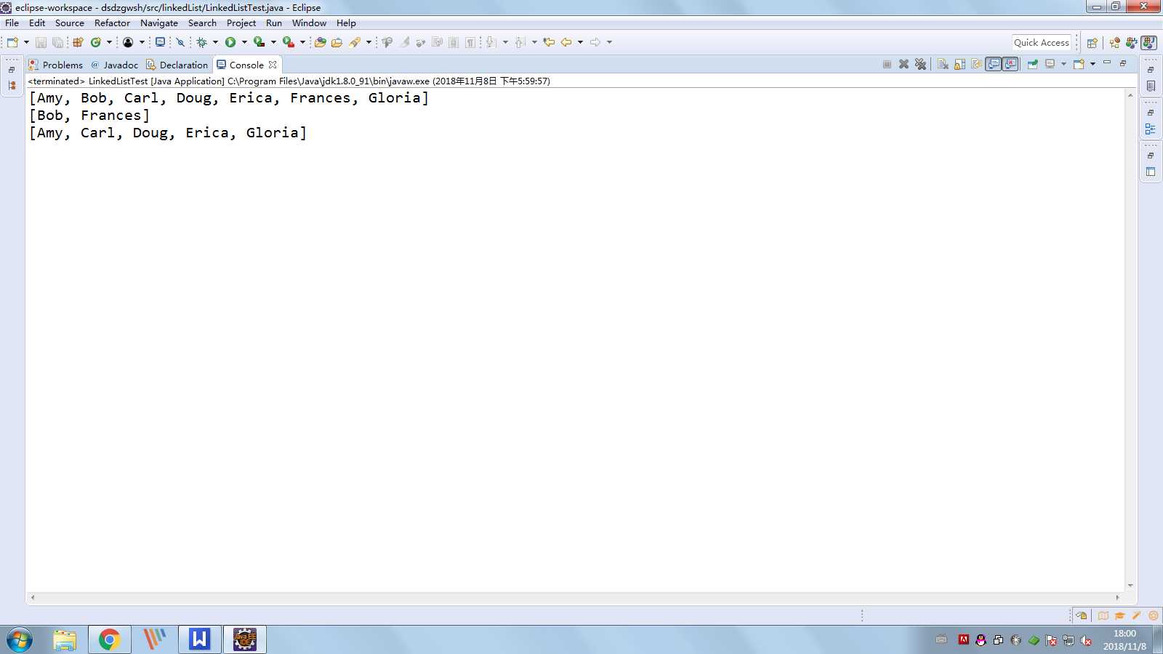Click the Open Task folder icon

point(337,42)
